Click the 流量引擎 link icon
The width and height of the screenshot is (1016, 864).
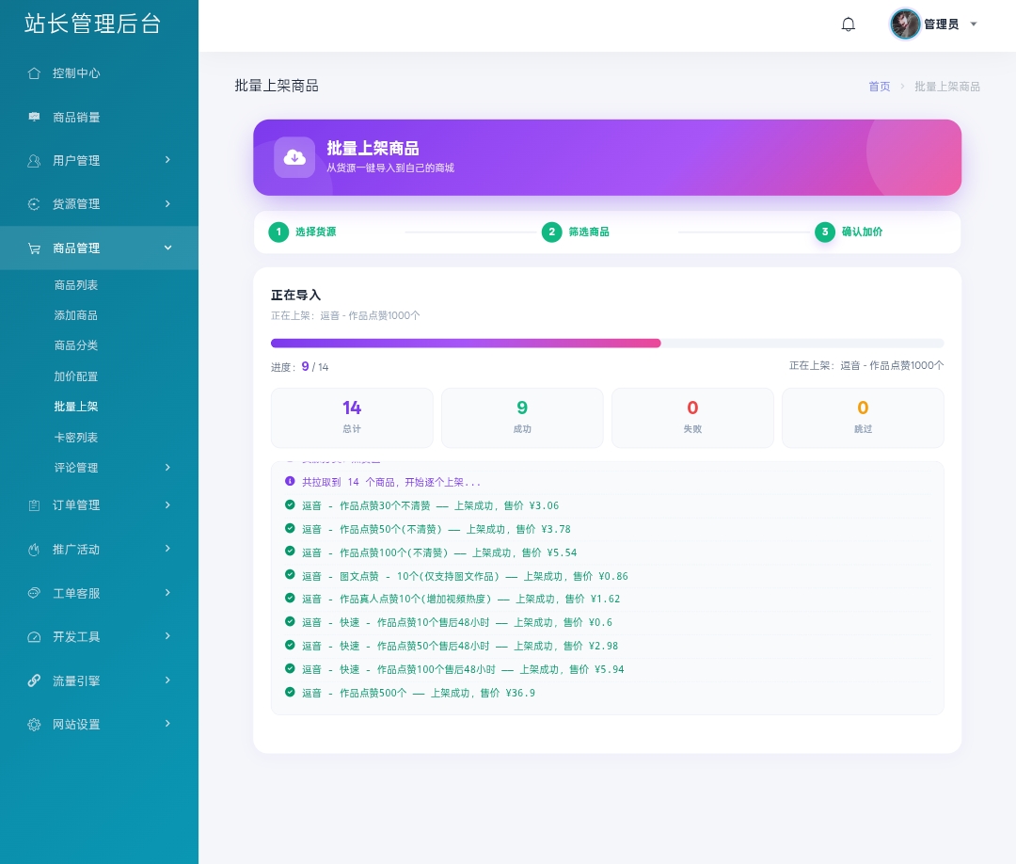point(35,680)
